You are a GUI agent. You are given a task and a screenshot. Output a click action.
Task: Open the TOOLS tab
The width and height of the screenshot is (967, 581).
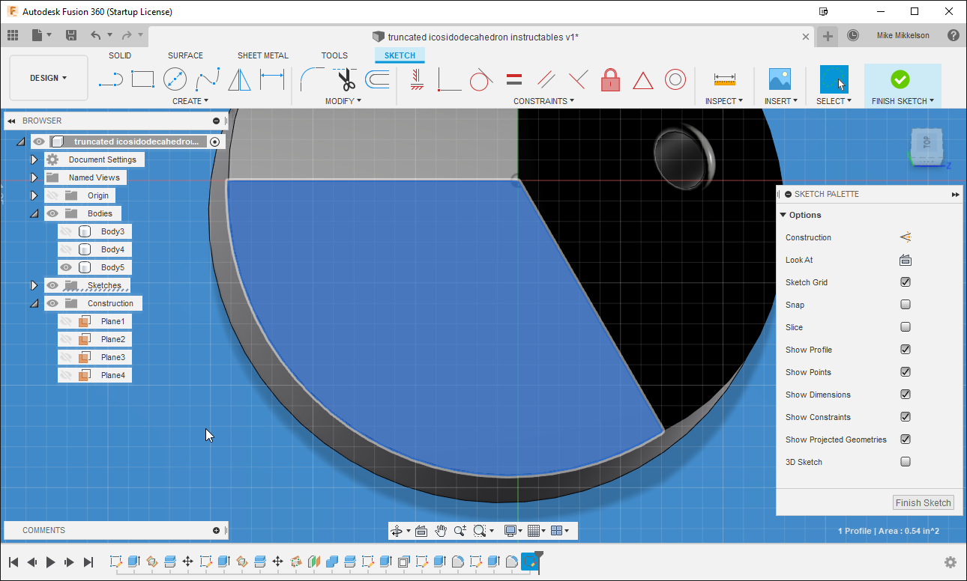click(334, 55)
